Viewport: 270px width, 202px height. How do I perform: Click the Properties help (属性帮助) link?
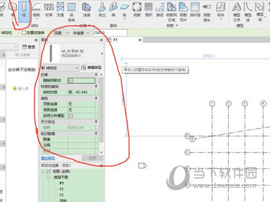click(x=48, y=158)
